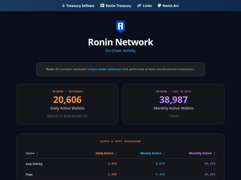241x180 pixels.
Task: Click the On-Chain Activity subtitle
Action: point(120,51)
